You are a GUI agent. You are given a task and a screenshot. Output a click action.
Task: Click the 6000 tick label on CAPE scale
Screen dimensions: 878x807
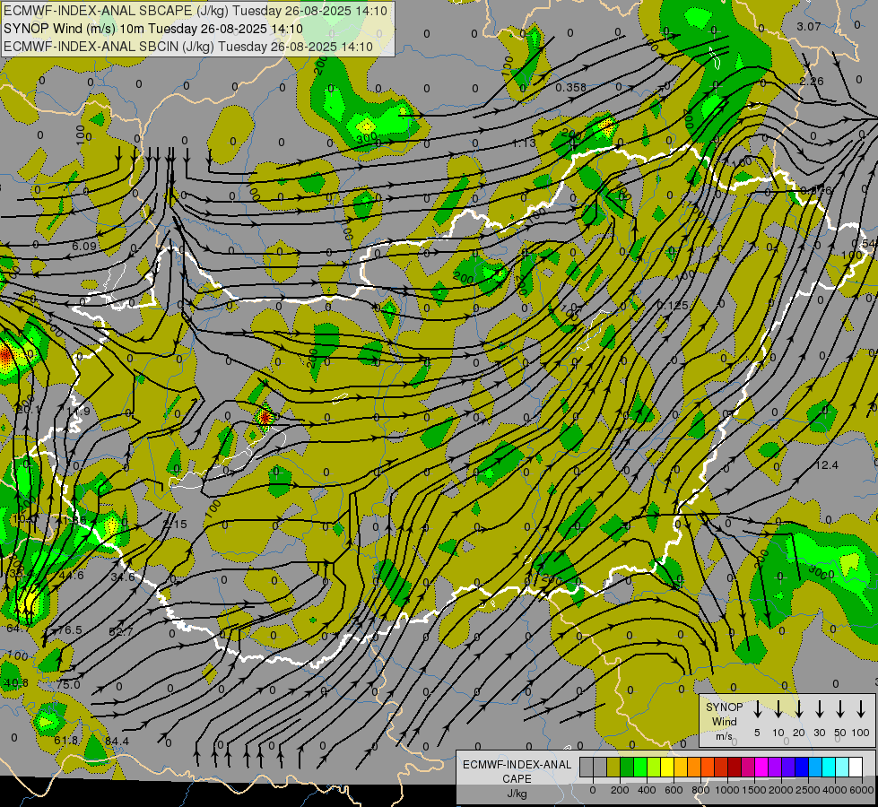pos(861,790)
